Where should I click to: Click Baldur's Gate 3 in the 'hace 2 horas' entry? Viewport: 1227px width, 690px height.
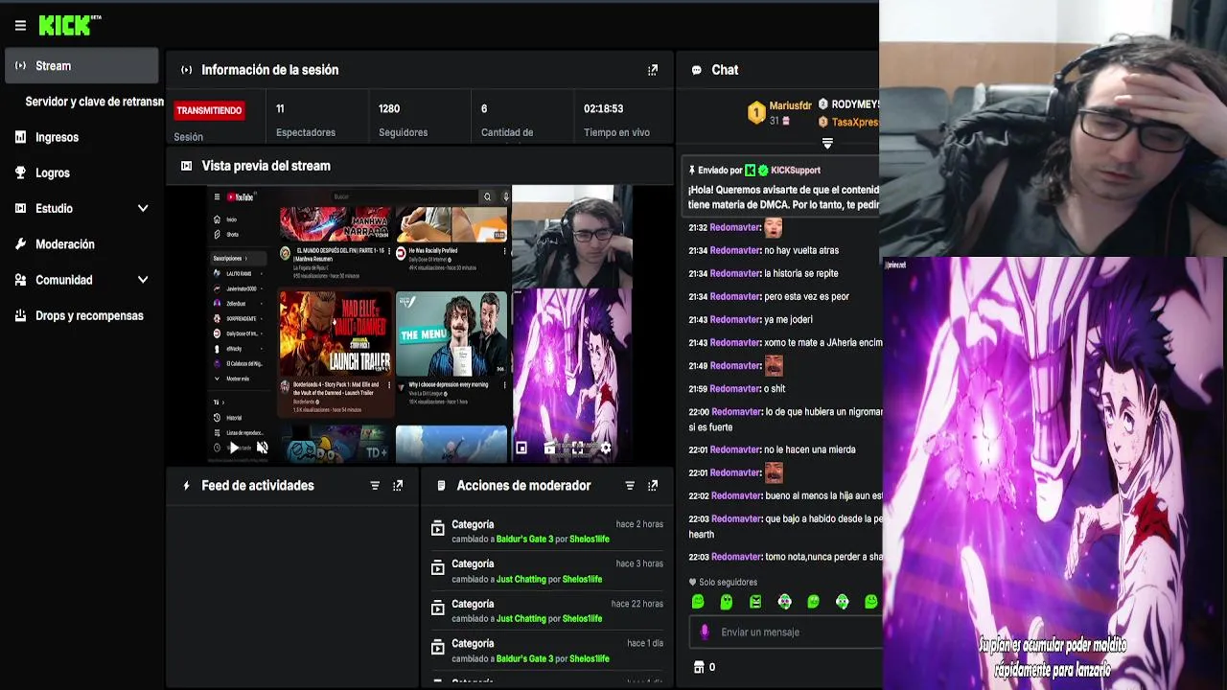pyautogui.click(x=524, y=540)
